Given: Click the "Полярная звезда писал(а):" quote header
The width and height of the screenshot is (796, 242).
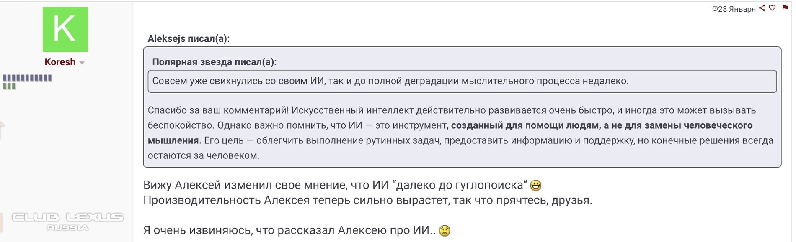Looking at the screenshot, I should coord(214,62).
